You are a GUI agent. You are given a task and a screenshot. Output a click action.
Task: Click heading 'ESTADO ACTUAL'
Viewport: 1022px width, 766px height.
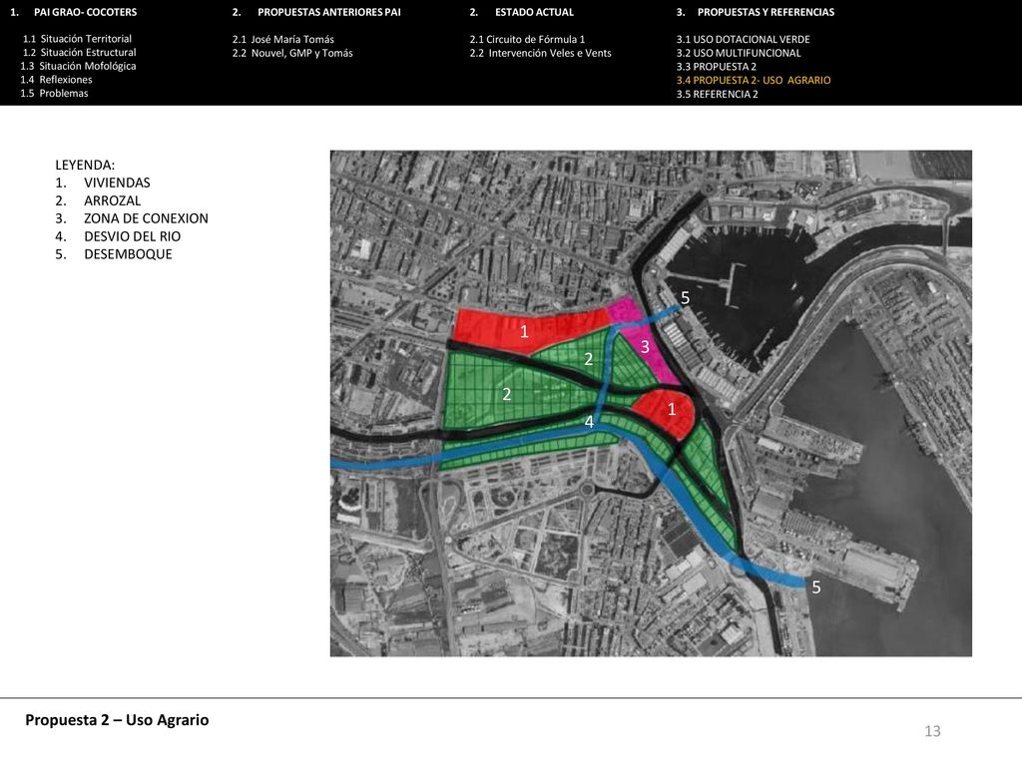tap(535, 12)
